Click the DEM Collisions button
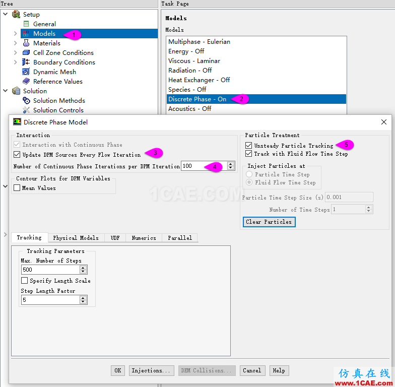Image resolution: width=395 pixels, height=387 pixels. point(207,370)
